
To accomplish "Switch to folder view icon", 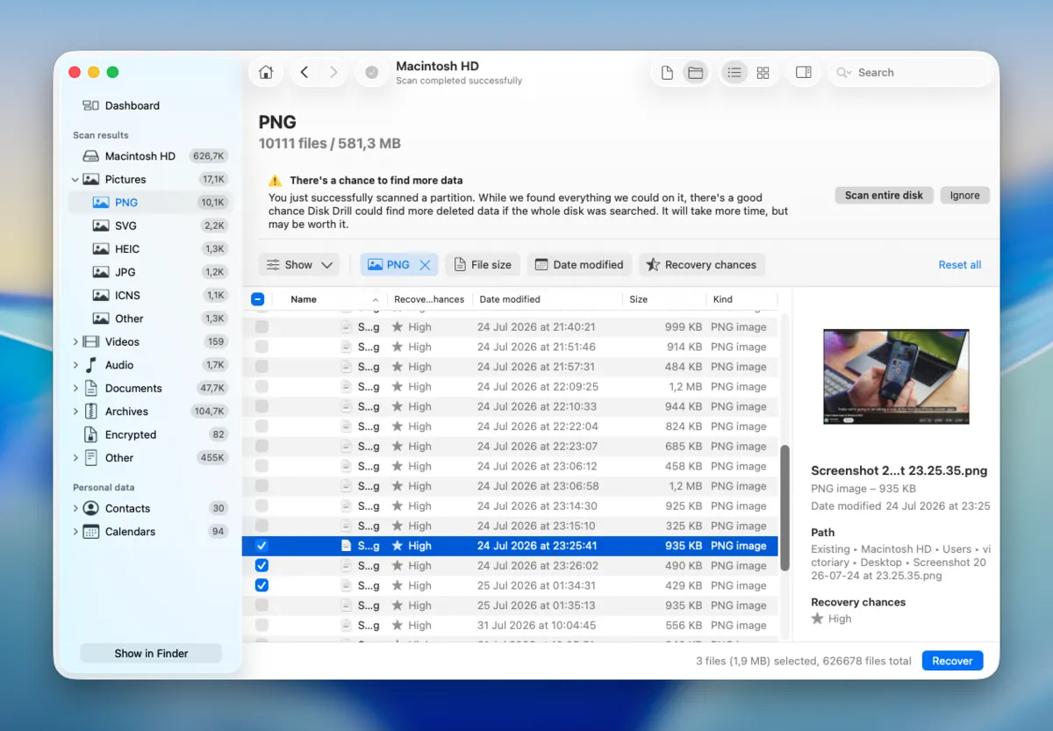I will pos(695,73).
